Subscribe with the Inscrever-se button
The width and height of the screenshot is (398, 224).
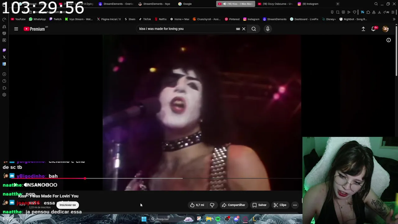click(68, 205)
